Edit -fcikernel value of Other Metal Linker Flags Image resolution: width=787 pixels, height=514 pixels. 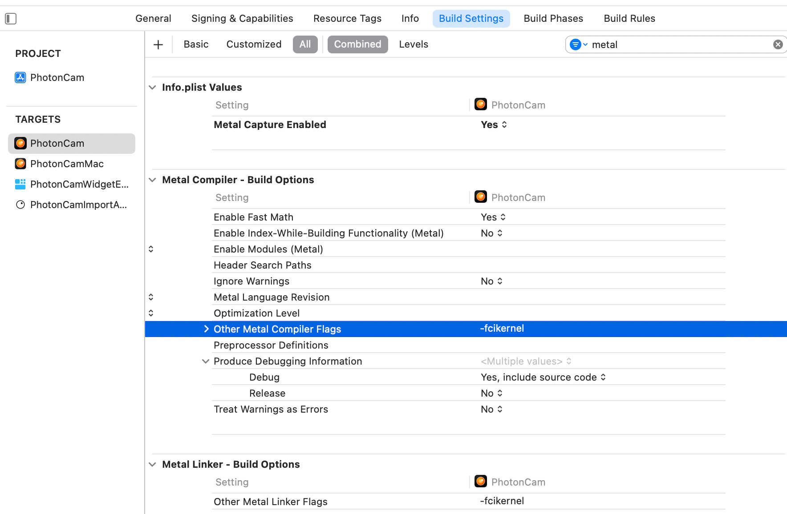[x=502, y=501]
